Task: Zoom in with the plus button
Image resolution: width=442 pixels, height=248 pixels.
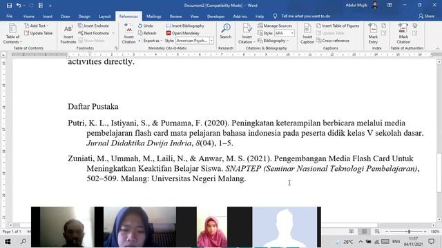Action: point(425,231)
